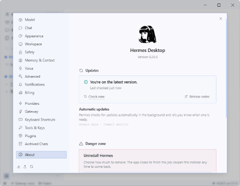Click the Branch main commit text
Screen dimensions: 240x186
[104, 125]
